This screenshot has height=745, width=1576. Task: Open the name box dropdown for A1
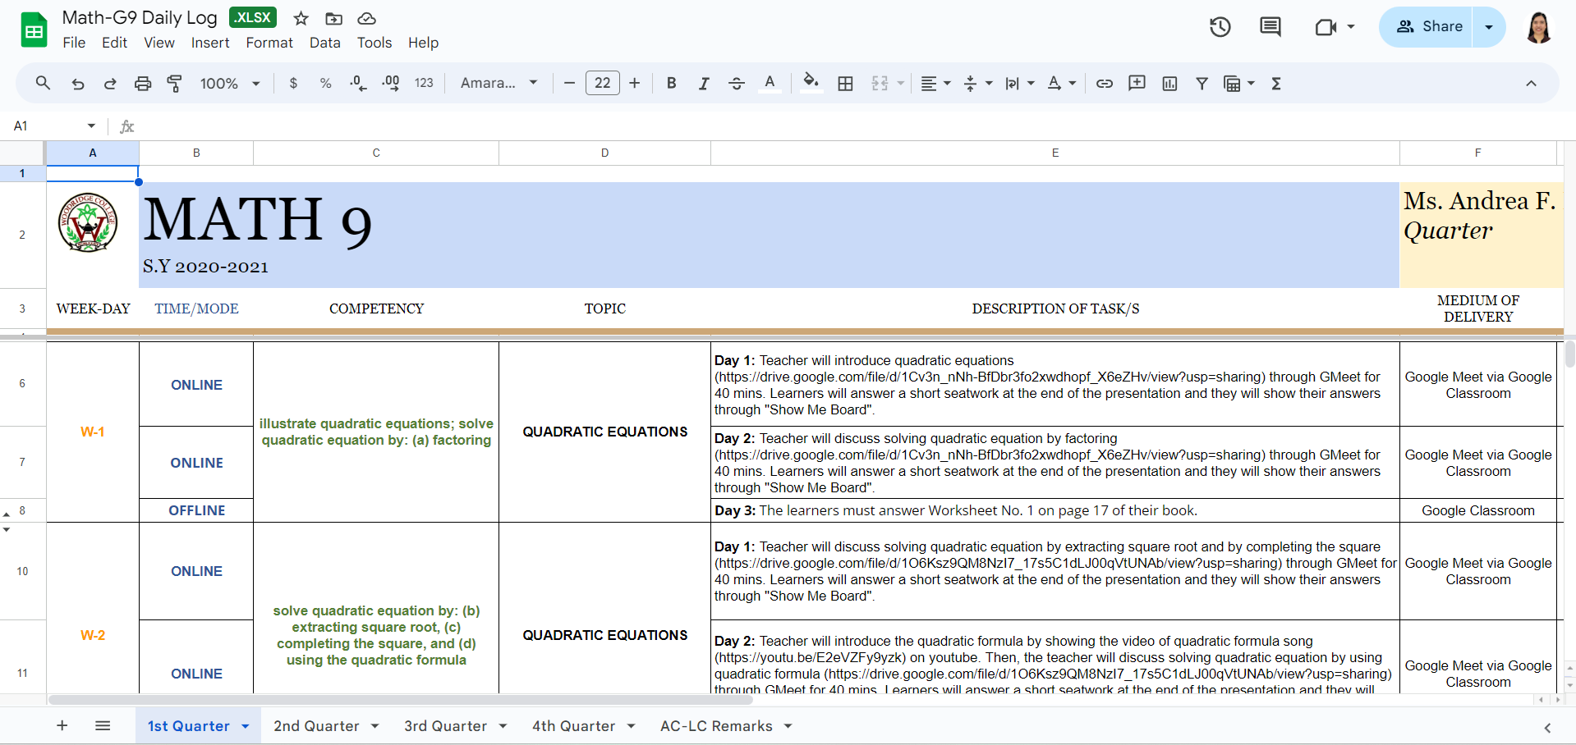[x=91, y=126]
